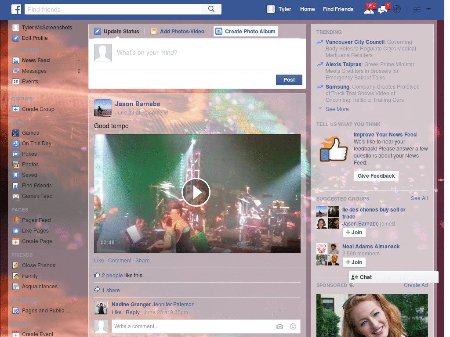The width and height of the screenshot is (450, 337).
Task: Go to Home in top bar
Action: pos(307,9)
